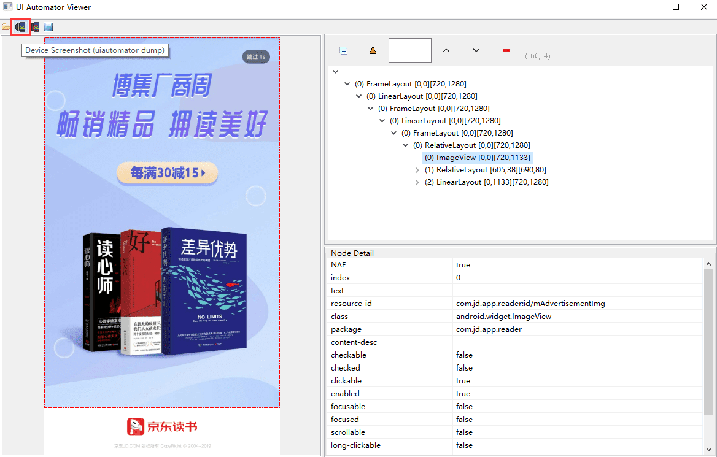
Task: Click the 博集厂商周 headline text
Action: [x=162, y=86]
